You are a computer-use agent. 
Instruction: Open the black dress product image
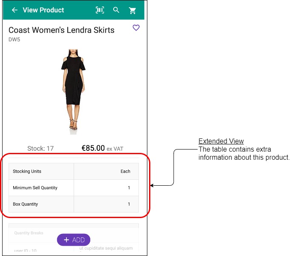(73, 92)
